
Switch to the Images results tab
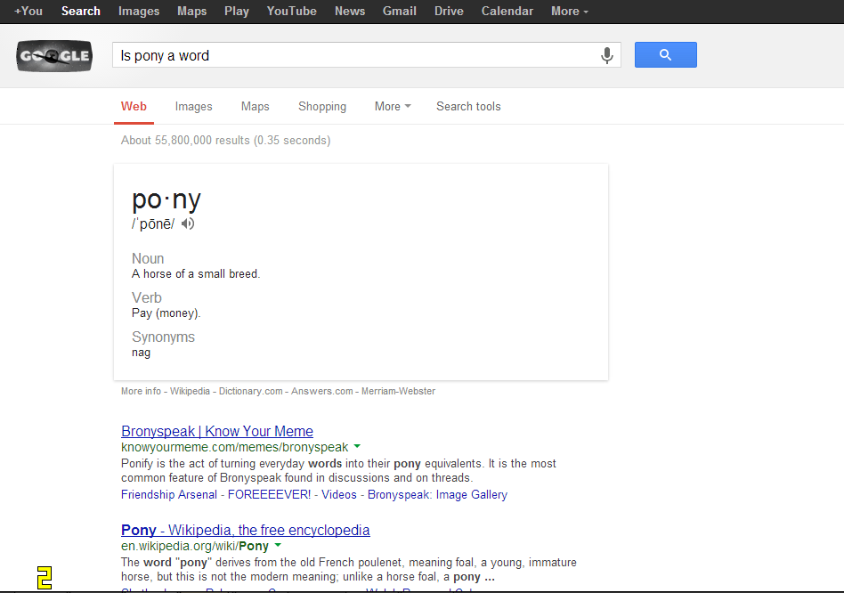(x=193, y=106)
